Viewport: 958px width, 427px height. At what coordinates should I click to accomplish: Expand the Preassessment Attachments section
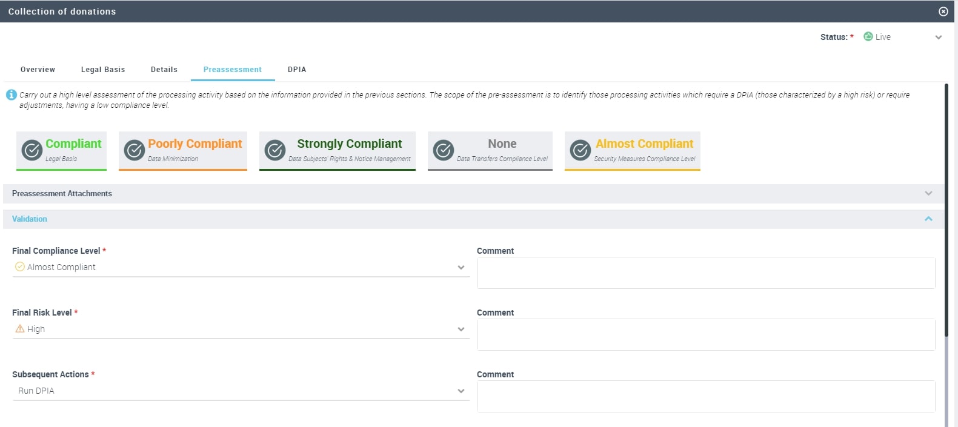[x=928, y=193]
